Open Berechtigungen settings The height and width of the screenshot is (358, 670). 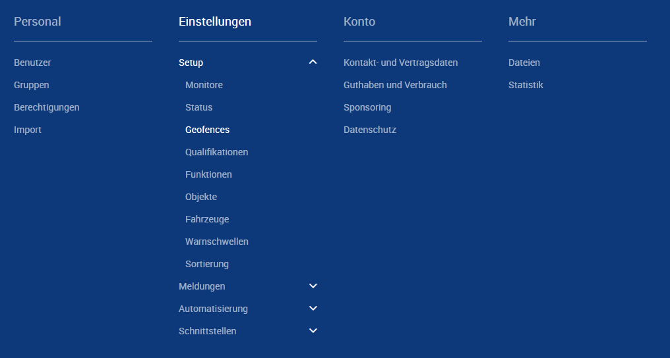(x=46, y=107)
